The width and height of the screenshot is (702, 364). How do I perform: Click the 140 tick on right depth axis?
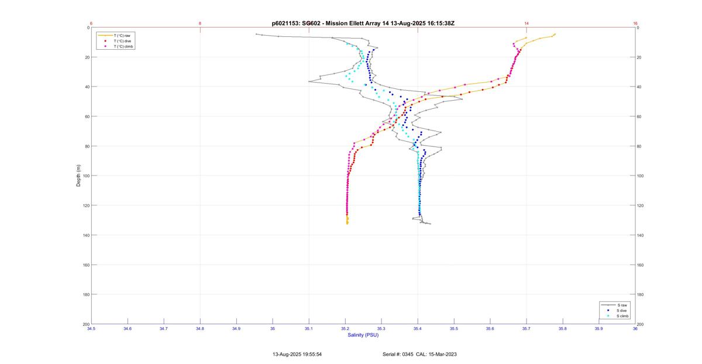(641, 235)
